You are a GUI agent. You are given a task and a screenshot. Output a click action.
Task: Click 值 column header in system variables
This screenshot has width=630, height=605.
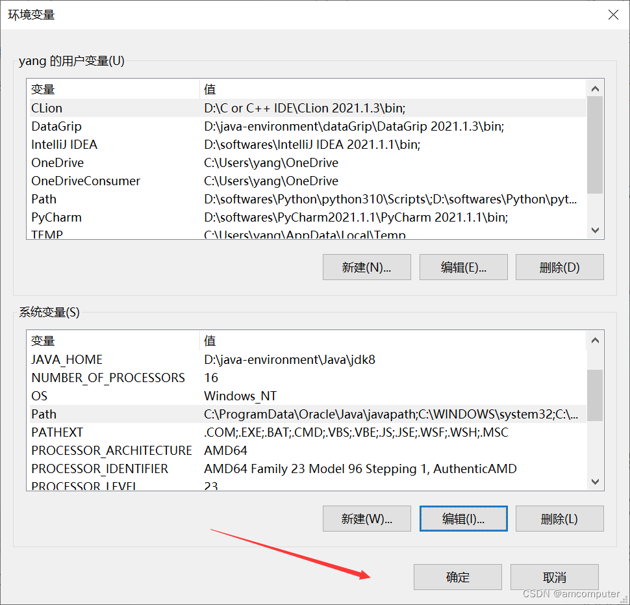tap(393, 341)
